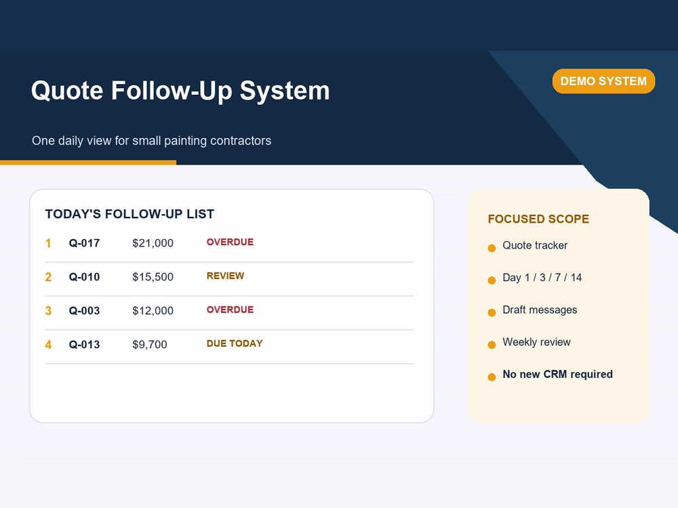Select rank number 4 in follow-up list
This screenshot has height=508, width=678.
(x=48, y=344)
